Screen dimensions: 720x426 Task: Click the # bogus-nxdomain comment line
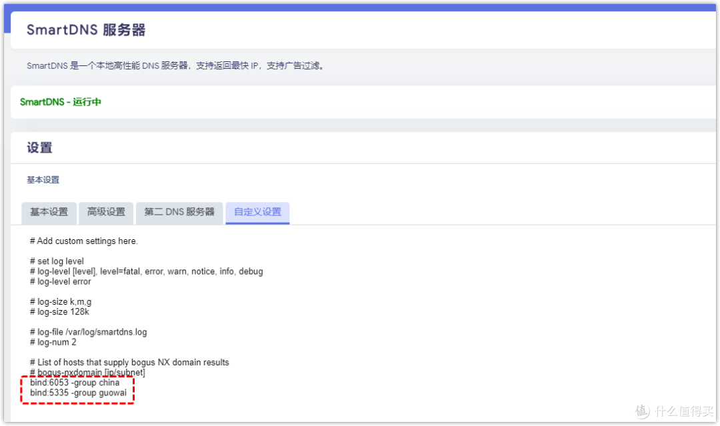[x=78, y=371]
